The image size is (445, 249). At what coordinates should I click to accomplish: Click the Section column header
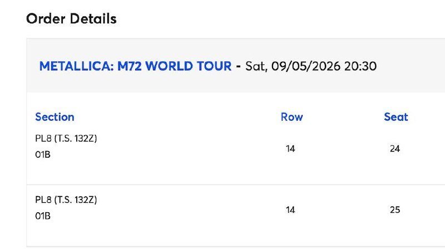[x=55, y=117]
